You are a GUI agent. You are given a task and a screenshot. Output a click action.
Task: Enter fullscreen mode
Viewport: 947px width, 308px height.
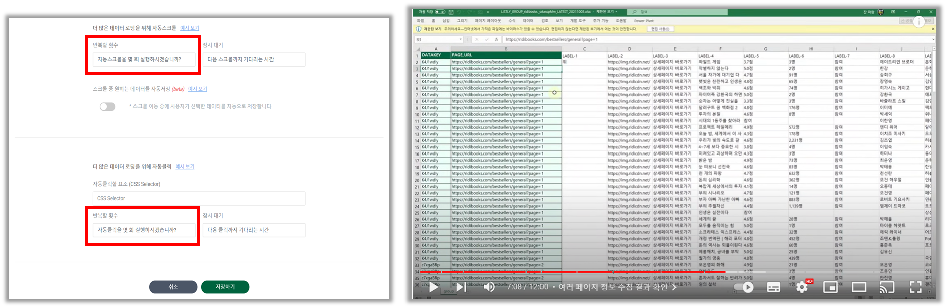point(916,287)
